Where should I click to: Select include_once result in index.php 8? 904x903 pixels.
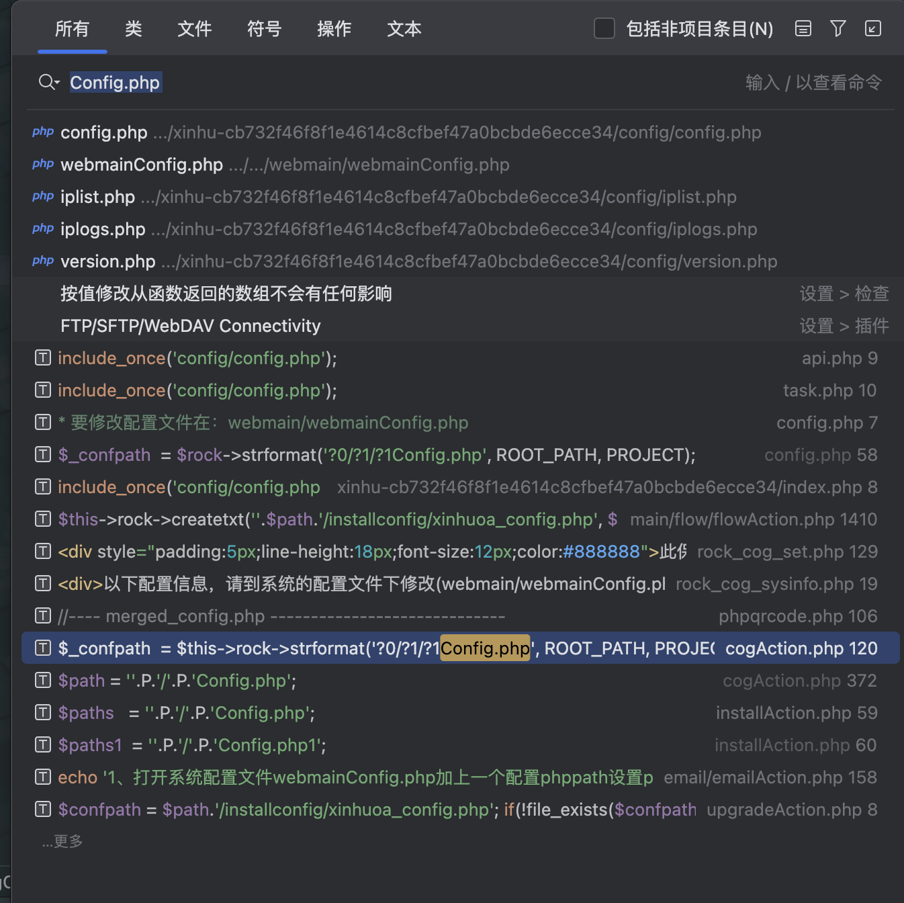[461, 487]
